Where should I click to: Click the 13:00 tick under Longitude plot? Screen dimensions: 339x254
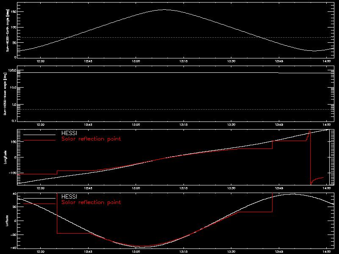click(x=136, y=188)
